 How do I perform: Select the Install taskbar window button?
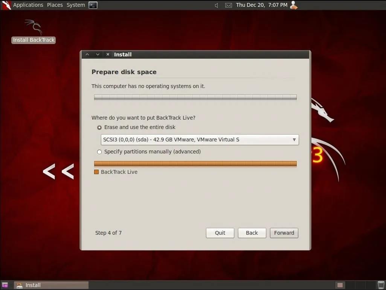tap(51, 285)
